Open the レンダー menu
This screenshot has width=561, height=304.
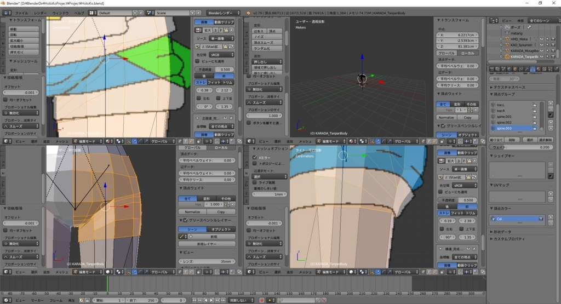(40, 13)
